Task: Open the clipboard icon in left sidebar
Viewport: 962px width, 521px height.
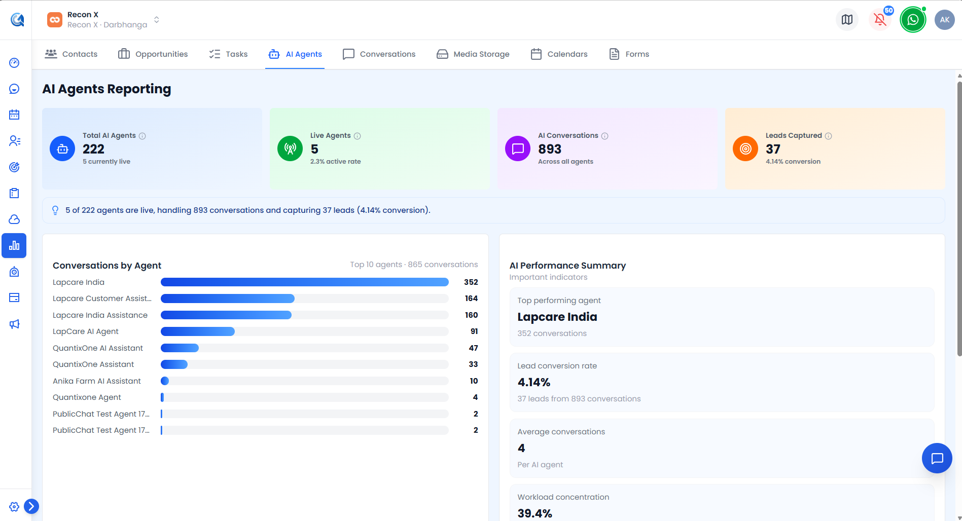Action: coord(14,193)
